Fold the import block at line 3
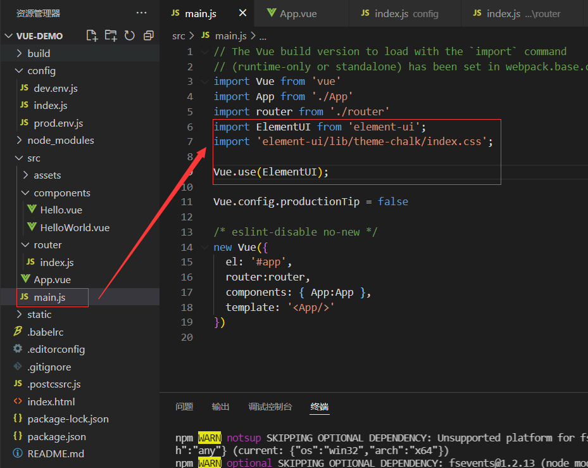 pos(204,82)
